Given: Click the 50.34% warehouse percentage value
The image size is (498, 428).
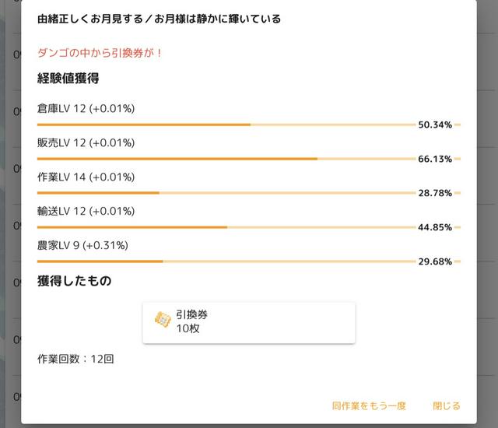Looking at the screenshot, I should click(x=435, y=125).
